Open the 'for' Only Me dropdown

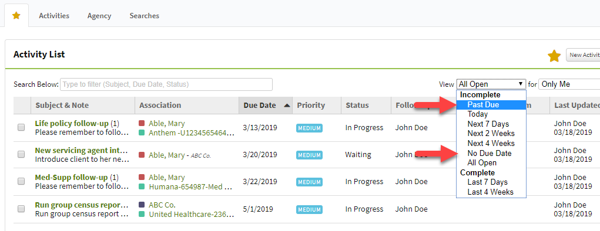569,84
